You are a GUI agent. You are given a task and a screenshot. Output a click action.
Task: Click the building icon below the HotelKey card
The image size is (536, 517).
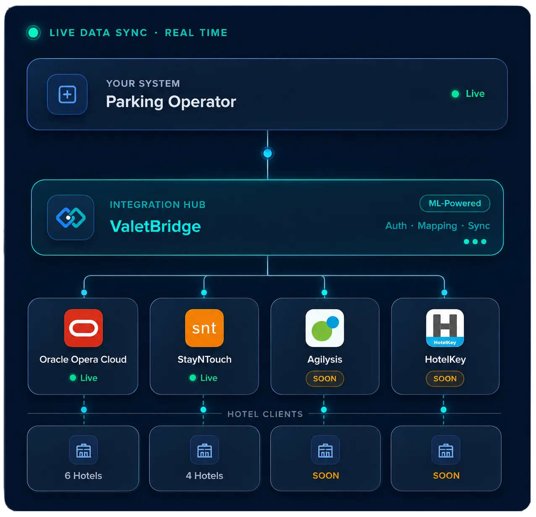[x=446, y=450]
